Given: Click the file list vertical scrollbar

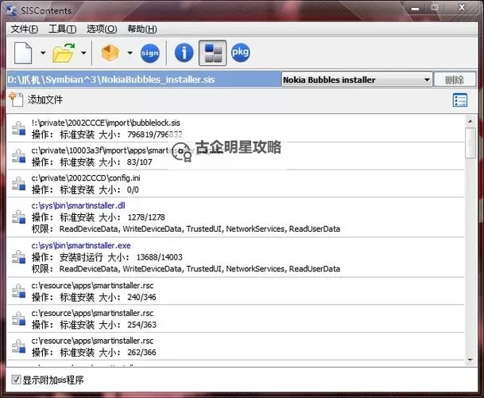Looking at the screenshot, I should coord(470,239).
